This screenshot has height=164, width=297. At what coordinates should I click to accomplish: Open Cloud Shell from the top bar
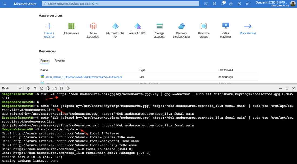pos(206,4)
